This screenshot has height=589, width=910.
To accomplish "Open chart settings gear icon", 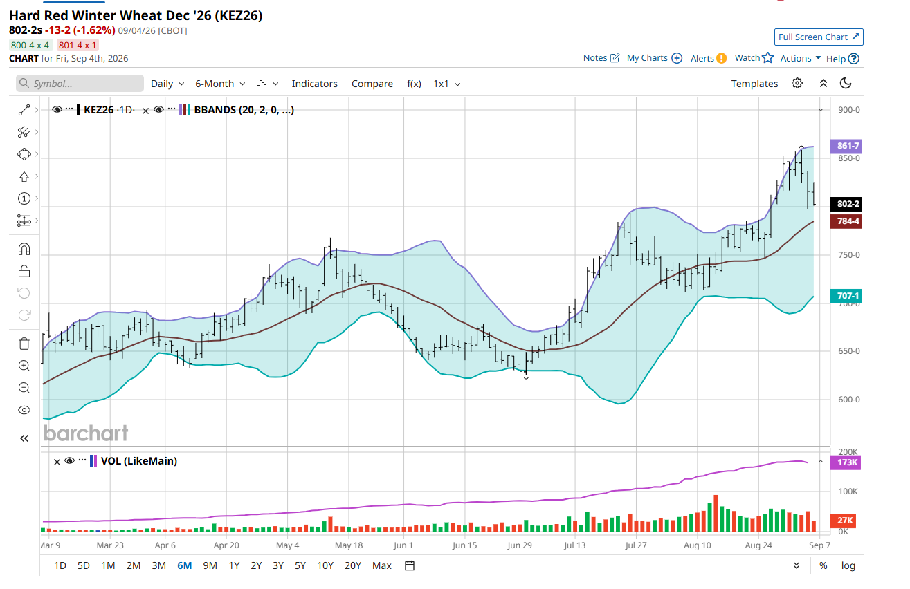I will 797,83.
